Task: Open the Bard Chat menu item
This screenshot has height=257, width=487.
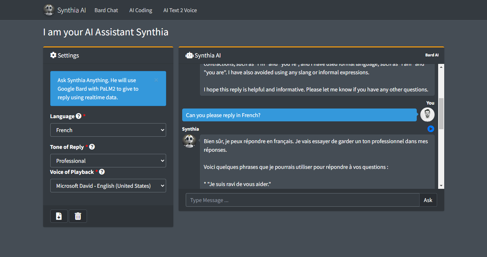Action: click(x=106, y=10)
